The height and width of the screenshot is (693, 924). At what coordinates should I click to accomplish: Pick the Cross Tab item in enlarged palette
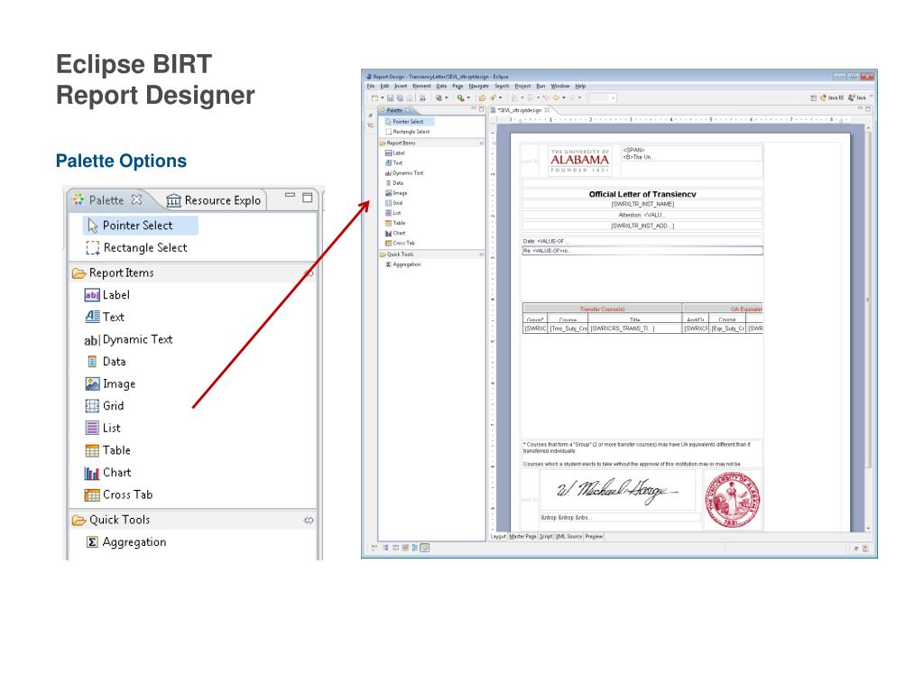tap(118, 494)
